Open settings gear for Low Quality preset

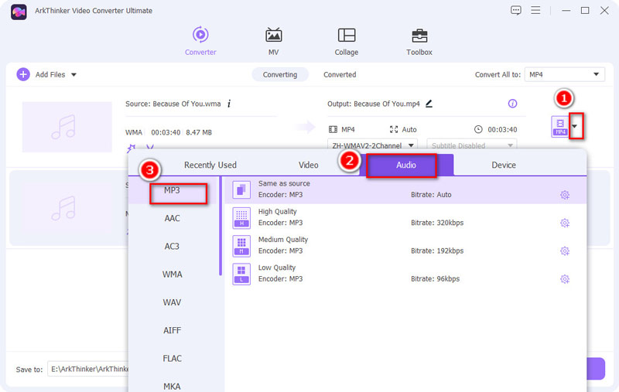[565, 279]
